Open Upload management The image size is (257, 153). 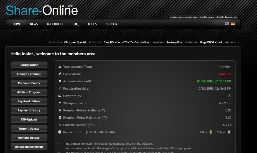[29, 147]
